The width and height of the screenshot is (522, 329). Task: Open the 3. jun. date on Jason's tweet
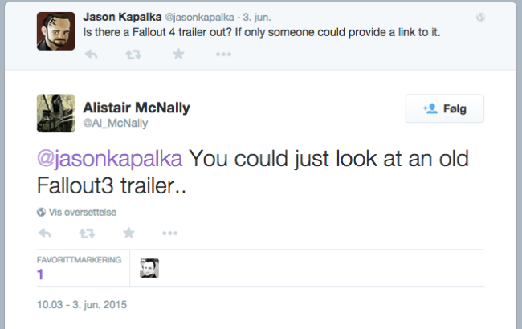(x=257, y=18)
